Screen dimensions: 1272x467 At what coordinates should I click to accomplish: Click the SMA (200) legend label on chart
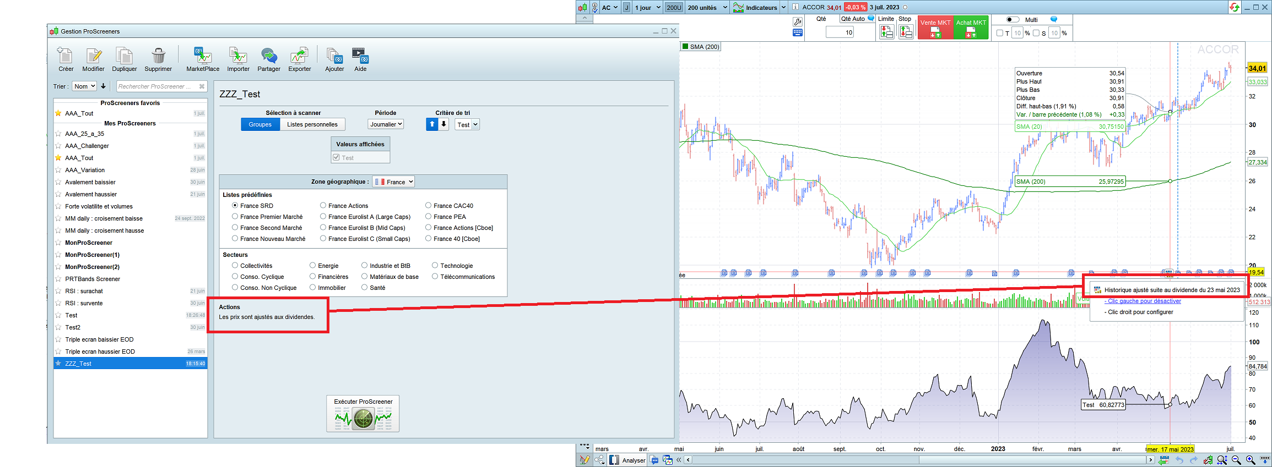point(701,47)
